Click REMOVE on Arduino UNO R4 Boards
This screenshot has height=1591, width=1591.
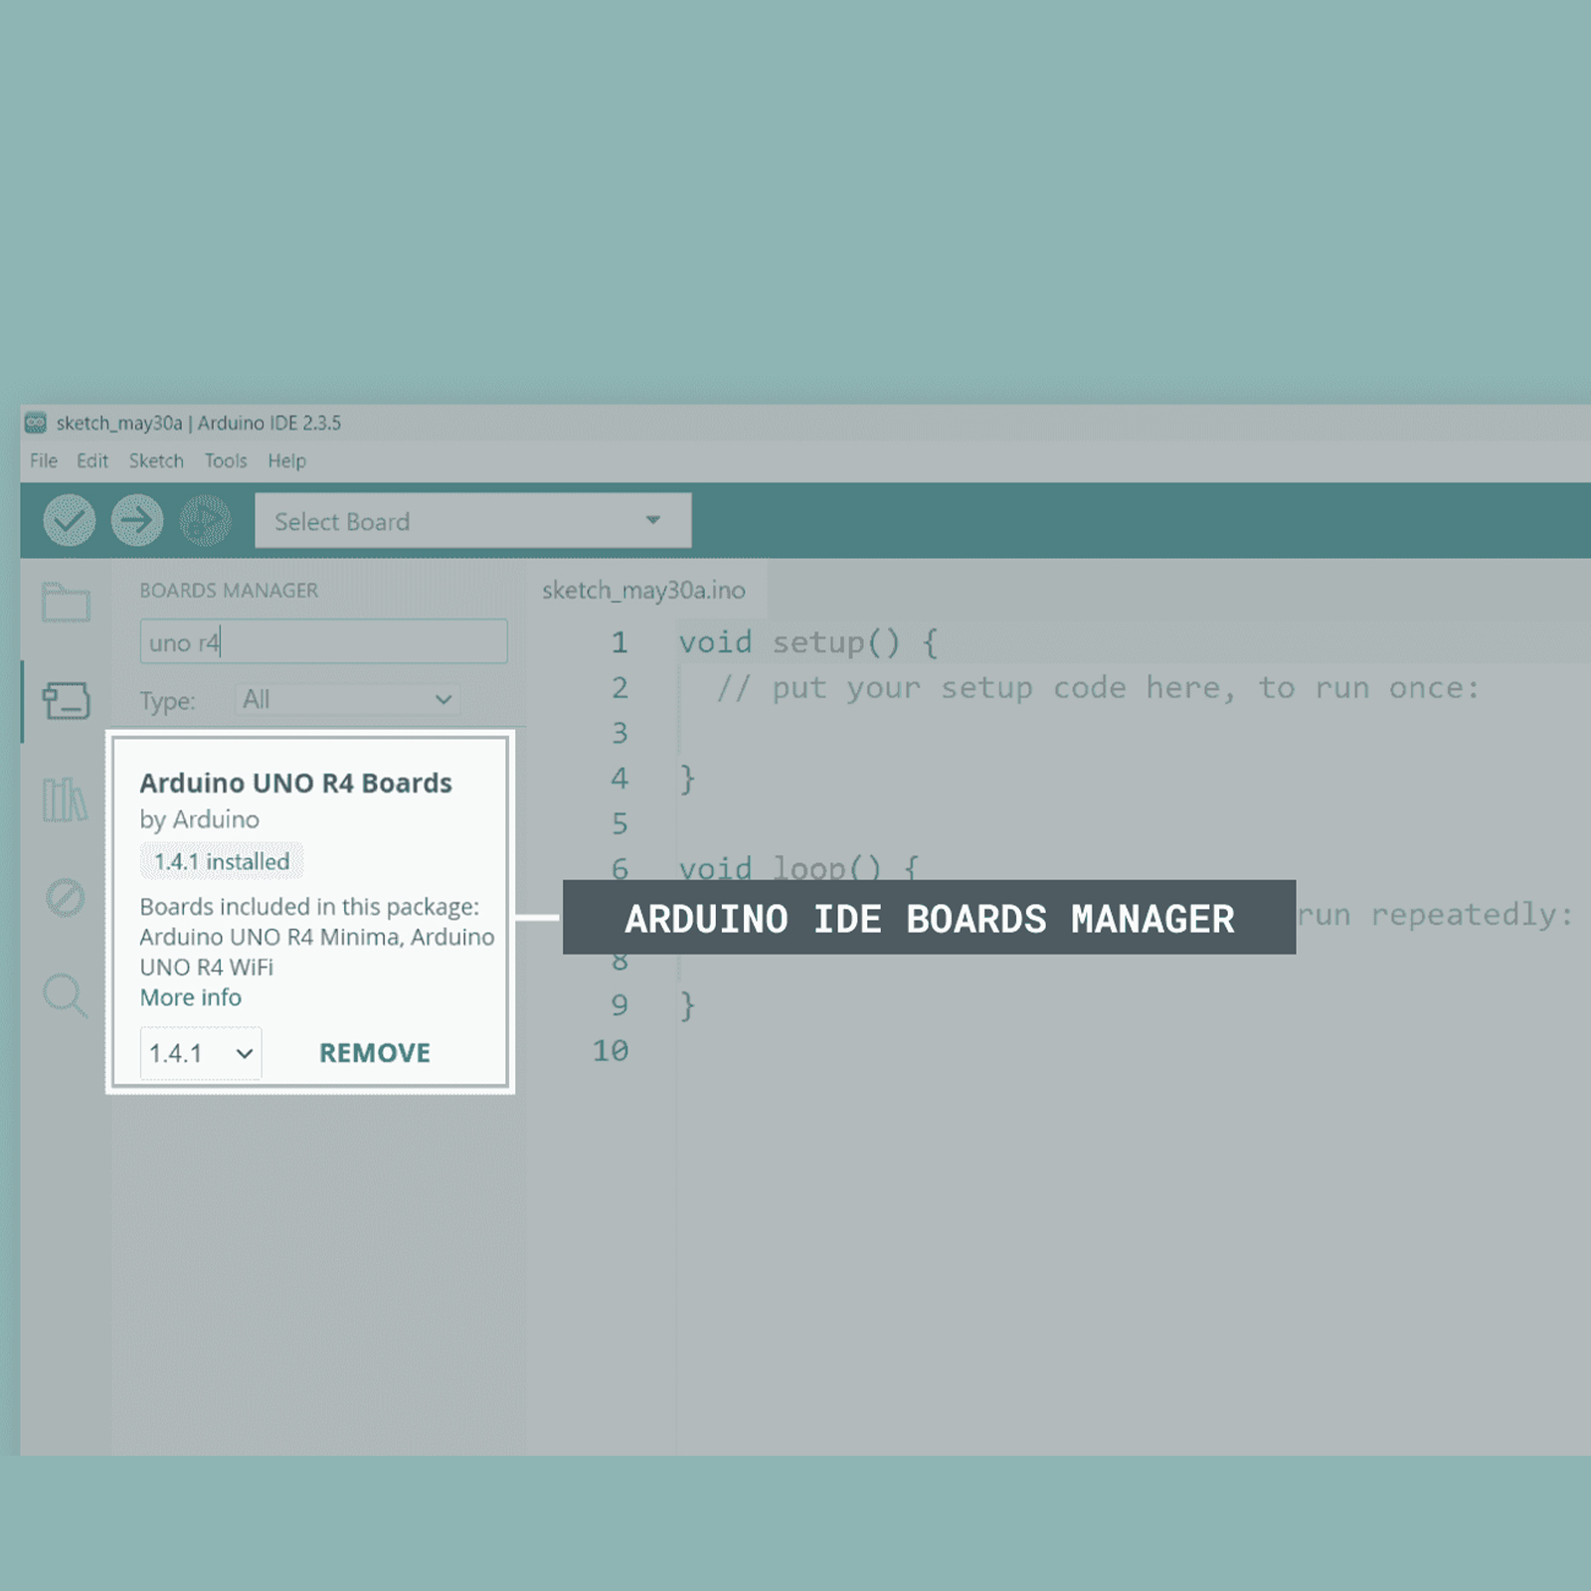click(x=374, y=1052)
